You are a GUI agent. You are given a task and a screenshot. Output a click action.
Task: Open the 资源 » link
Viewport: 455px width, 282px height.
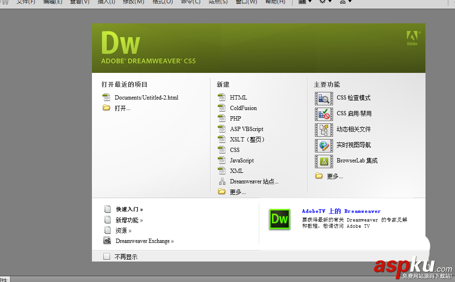coord(123,231)
